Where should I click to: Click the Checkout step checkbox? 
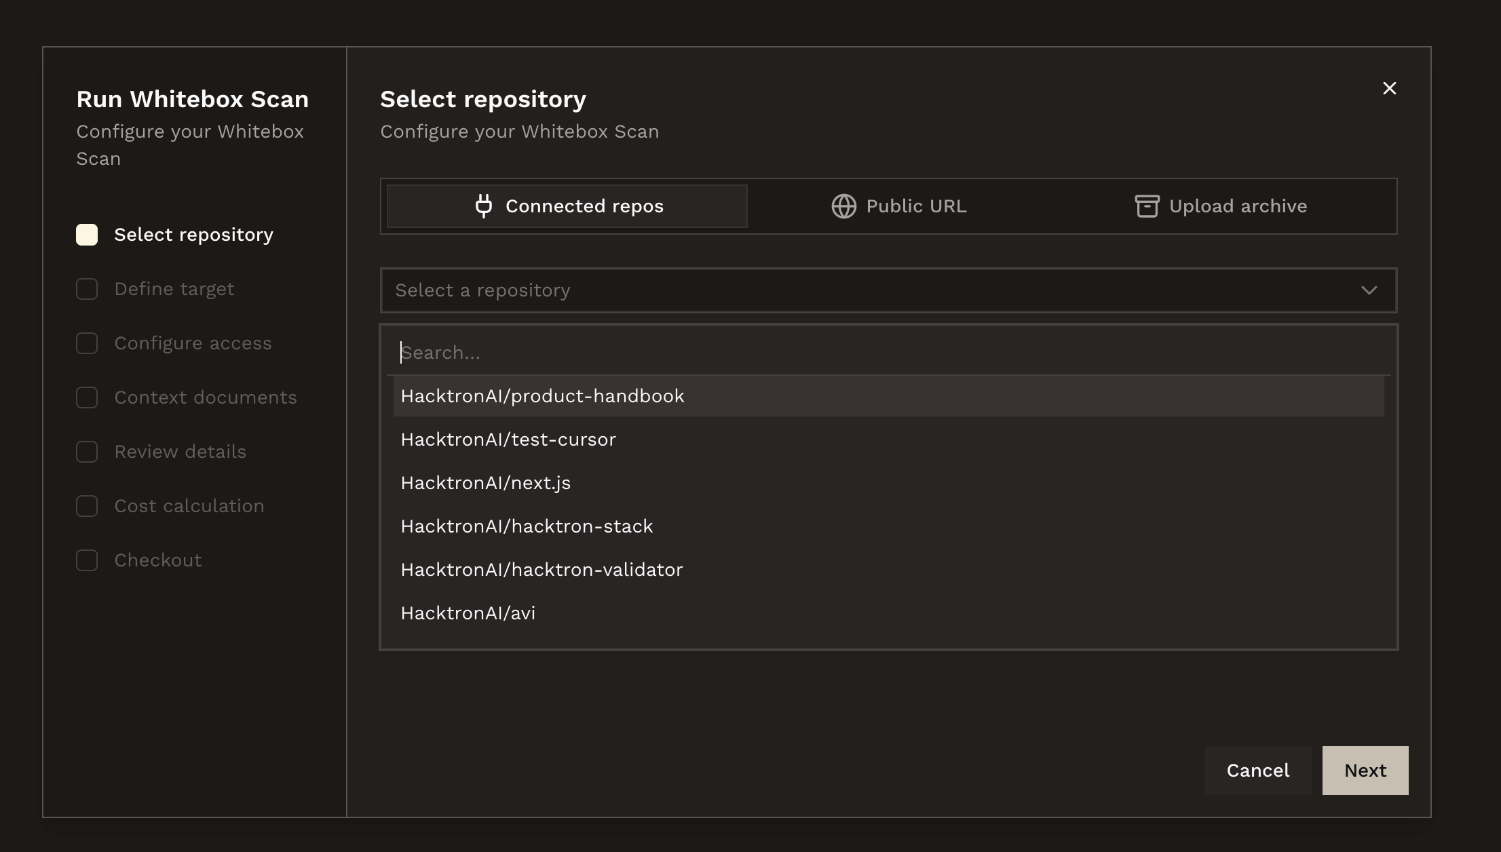click(x=87, y=560)
